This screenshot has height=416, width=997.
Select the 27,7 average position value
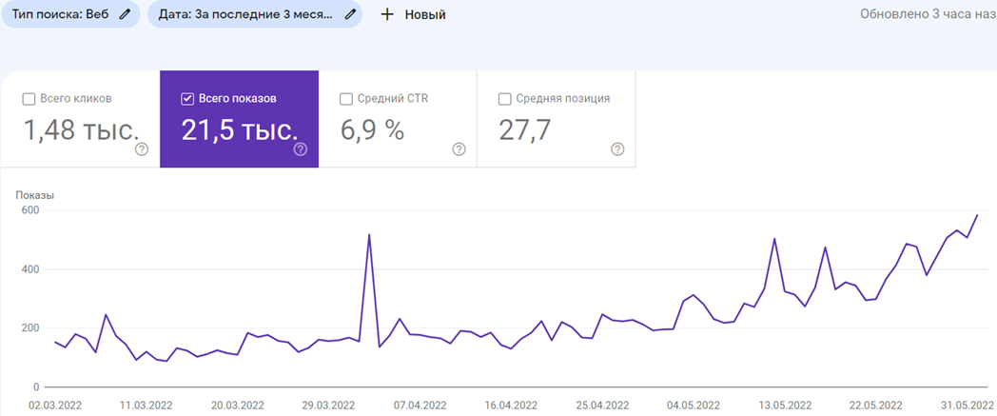526,129
